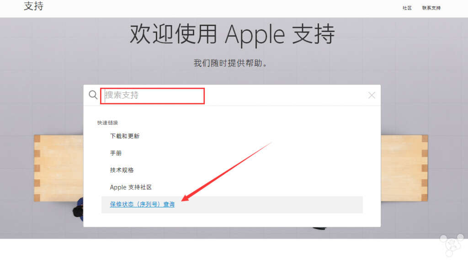Image resolution: width=468 pixels, height=261 pixels.
Task: Click the red arrow annotation
Action: (227, 172)
